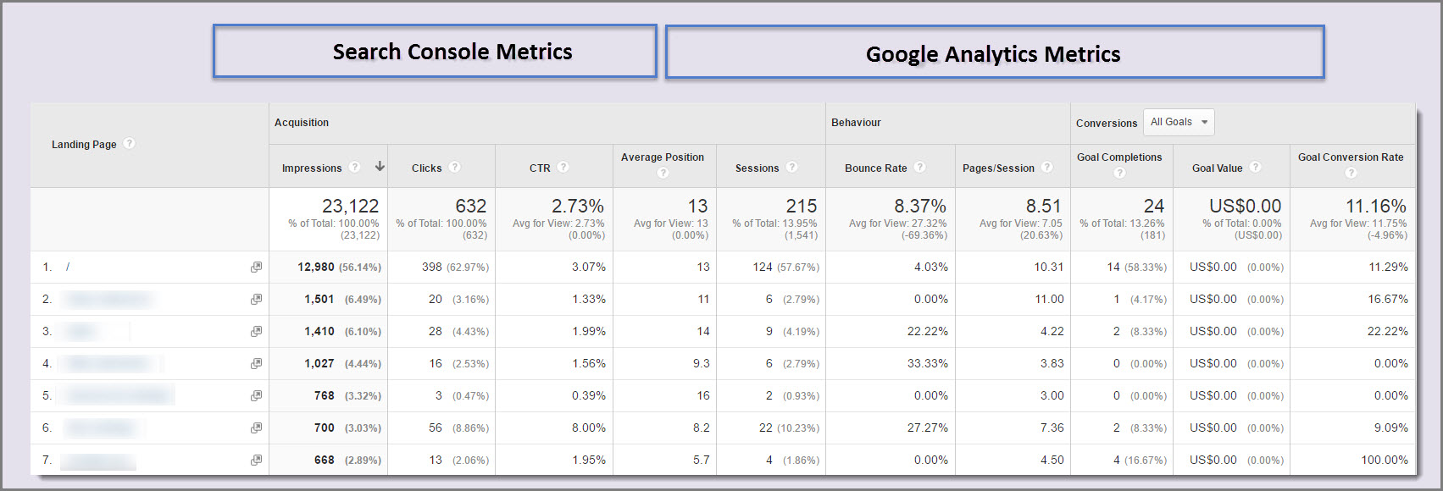
Task: Click the Sessions help icon
Action: point(791,168)
